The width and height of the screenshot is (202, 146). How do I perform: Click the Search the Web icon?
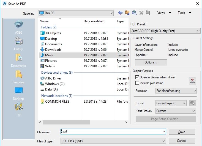coord(134,13)
